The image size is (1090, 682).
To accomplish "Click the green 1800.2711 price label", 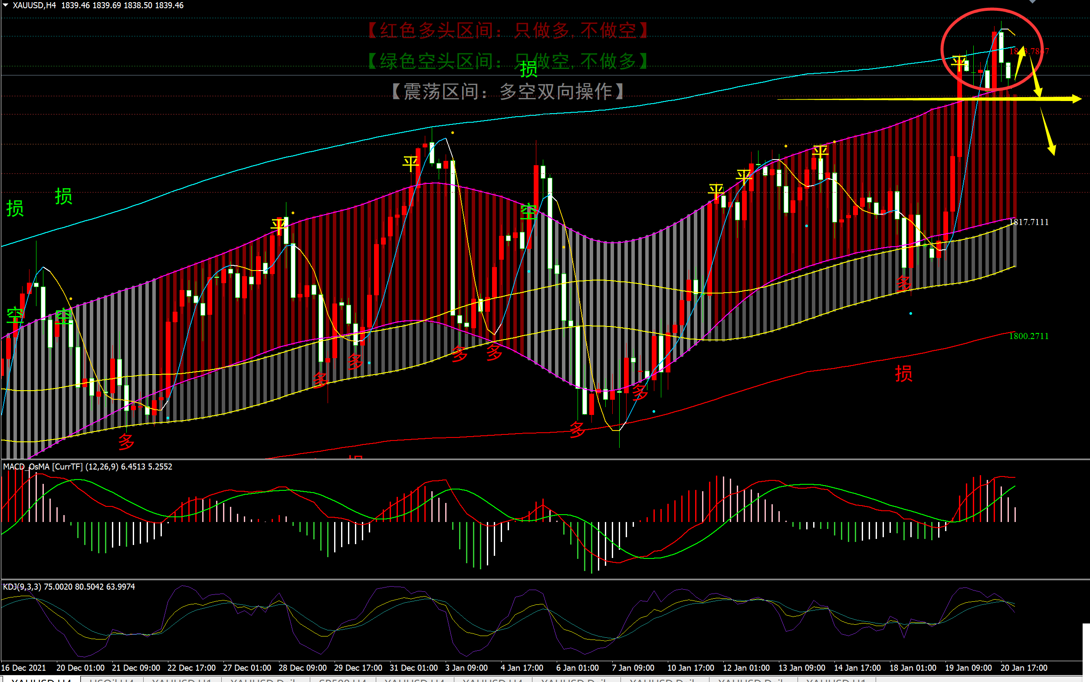I will [x=1029, y=336].
